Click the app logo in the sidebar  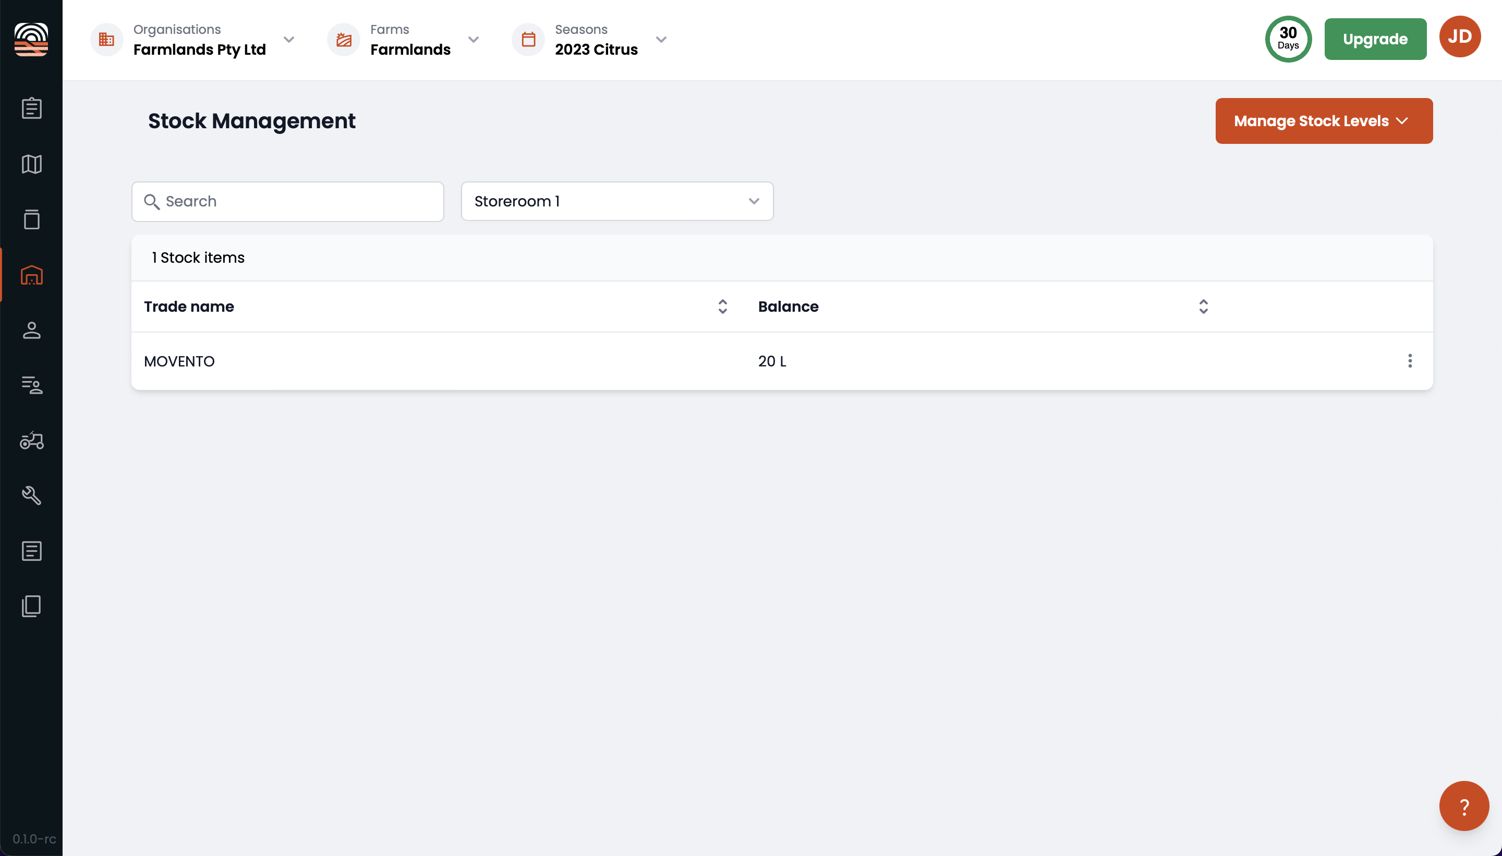click(x=31, y=40)
